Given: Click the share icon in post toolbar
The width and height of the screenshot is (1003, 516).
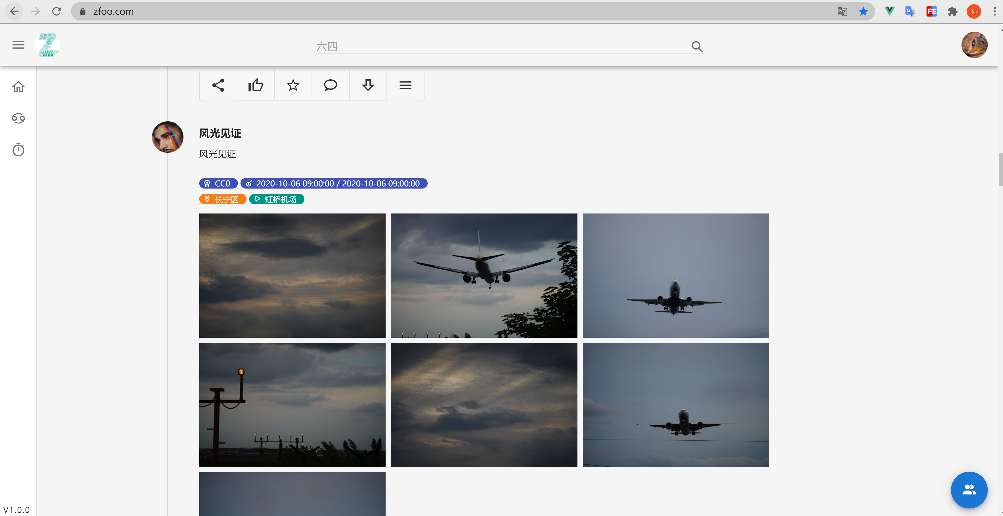Looking at the screenshot, I should click(x=218, y=85).
